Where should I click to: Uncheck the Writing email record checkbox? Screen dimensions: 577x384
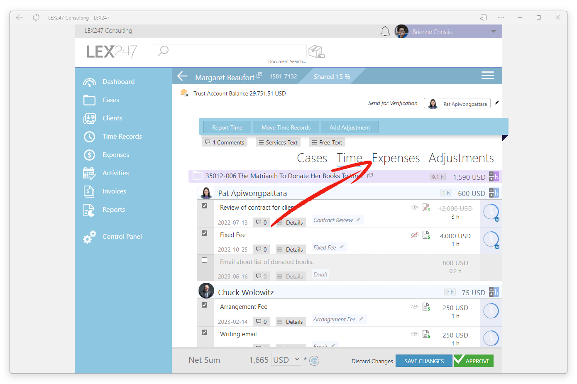(204, 333)
